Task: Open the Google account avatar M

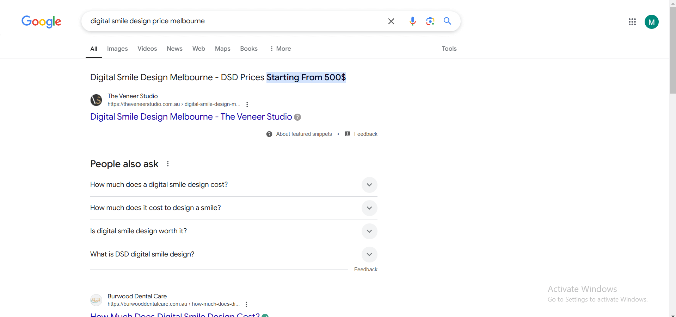Action: [651, 22]
